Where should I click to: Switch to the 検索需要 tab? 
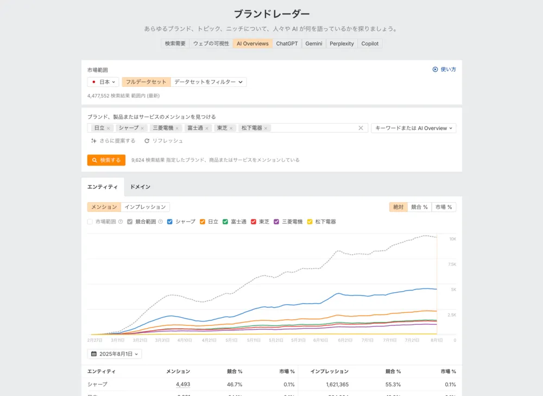click(175, 43)
